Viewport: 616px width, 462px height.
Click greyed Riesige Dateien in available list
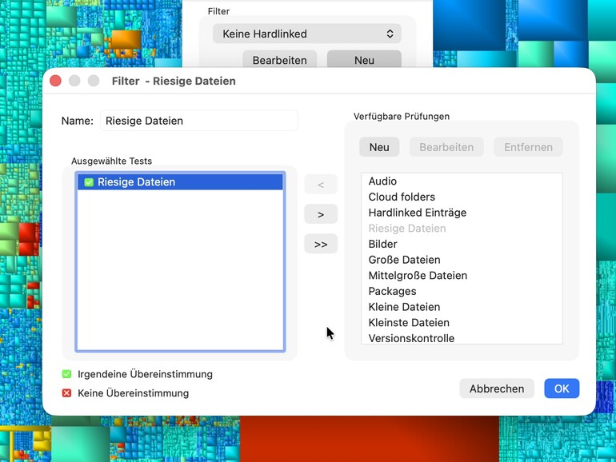click(x=462, y=228)
